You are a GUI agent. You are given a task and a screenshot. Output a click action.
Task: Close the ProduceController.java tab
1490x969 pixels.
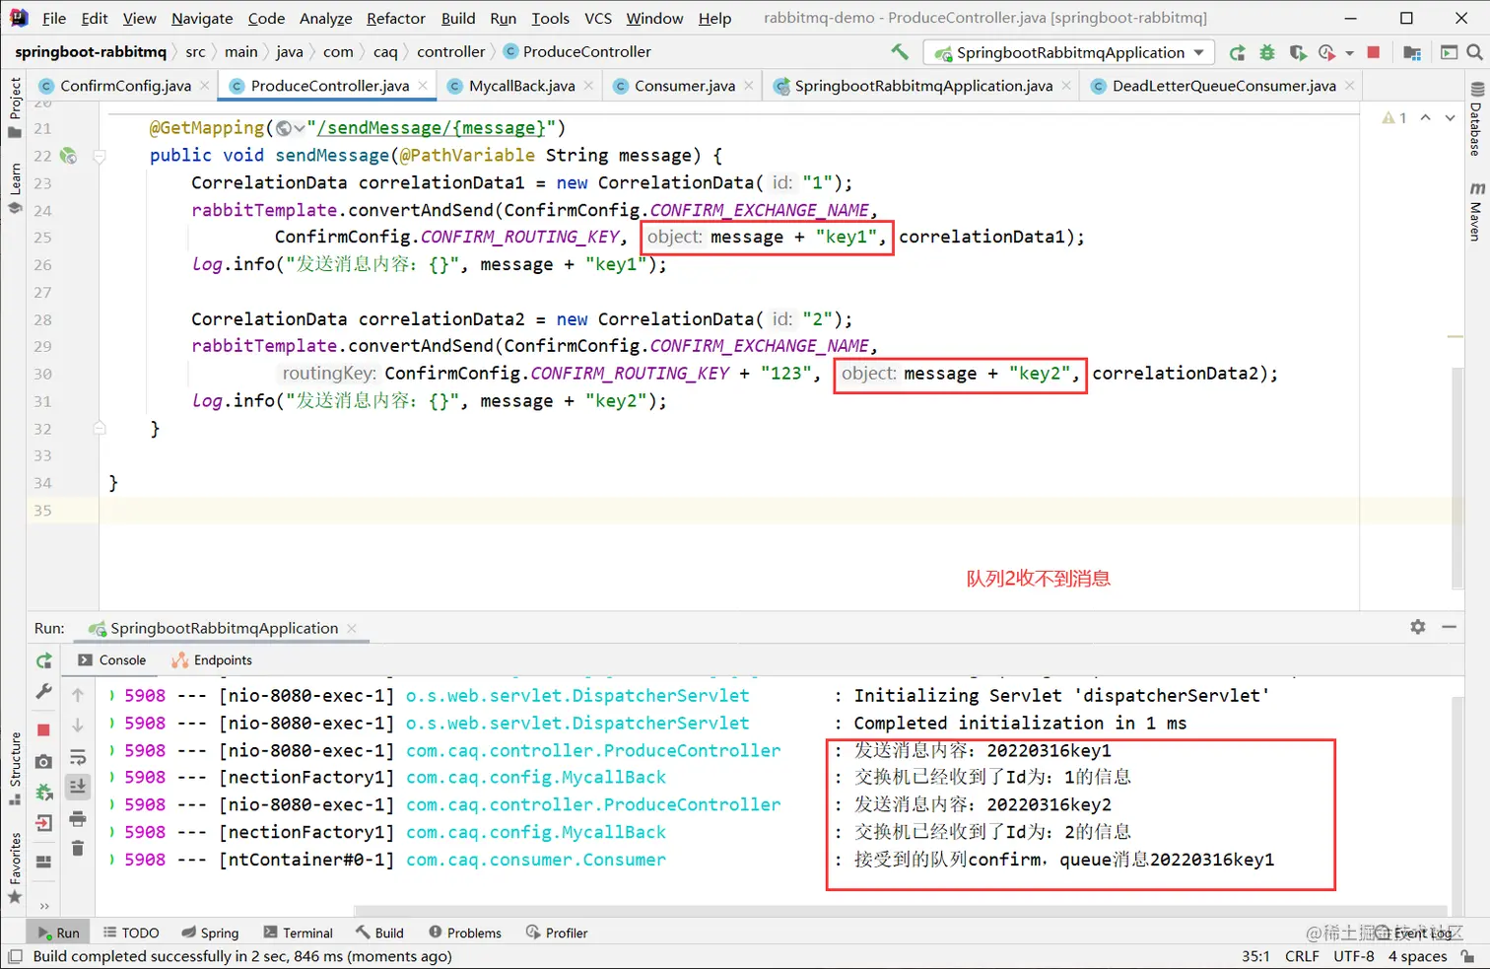point(423,86)
